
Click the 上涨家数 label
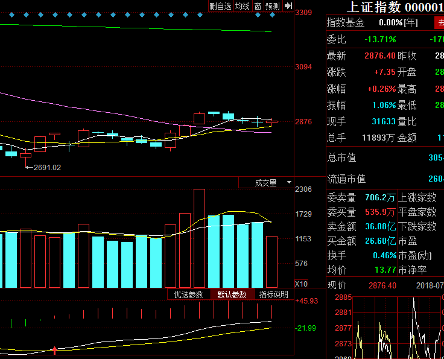(417, 198)
